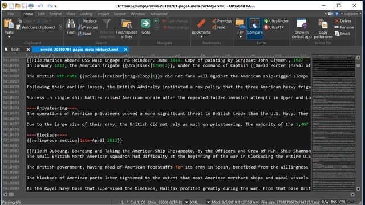This screenshot has height=205, width=365.
Task: Click the document minimap preview
Action: 333,122
